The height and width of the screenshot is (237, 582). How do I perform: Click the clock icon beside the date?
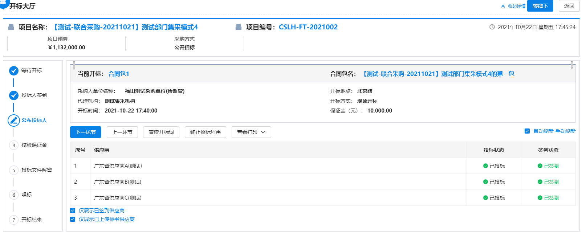pyautogui.click(x=492, y=27)
